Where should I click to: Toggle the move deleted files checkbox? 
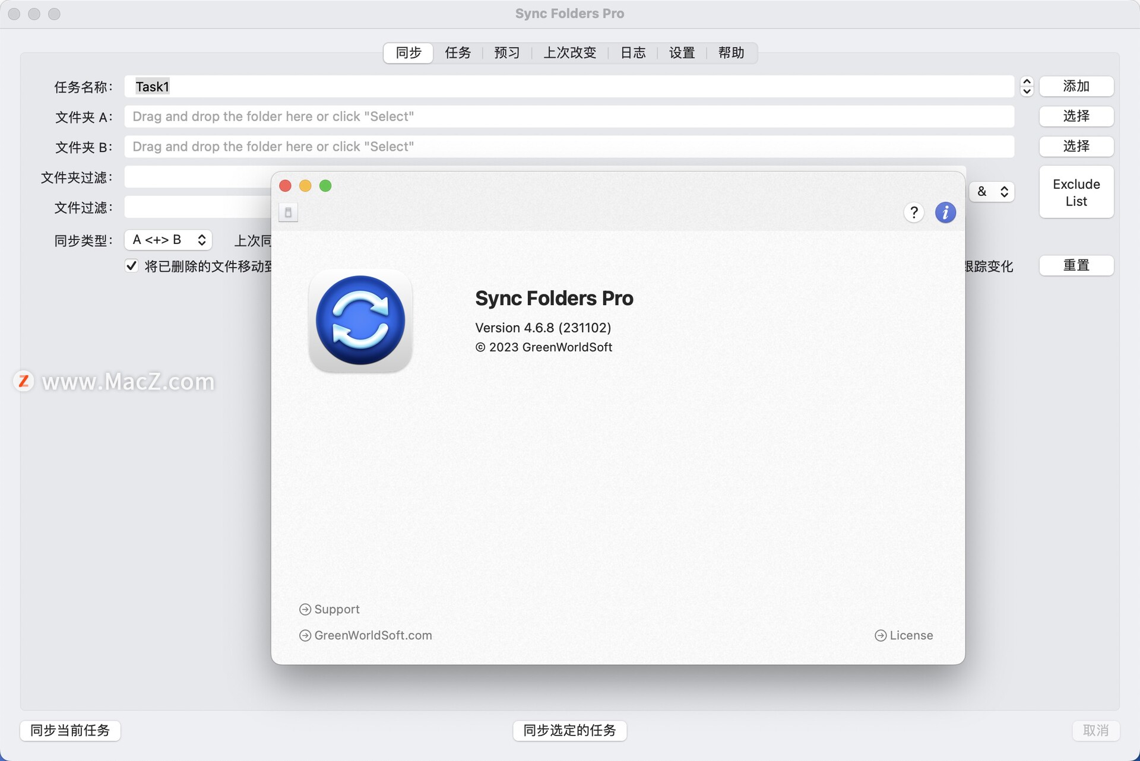[131, 265]
